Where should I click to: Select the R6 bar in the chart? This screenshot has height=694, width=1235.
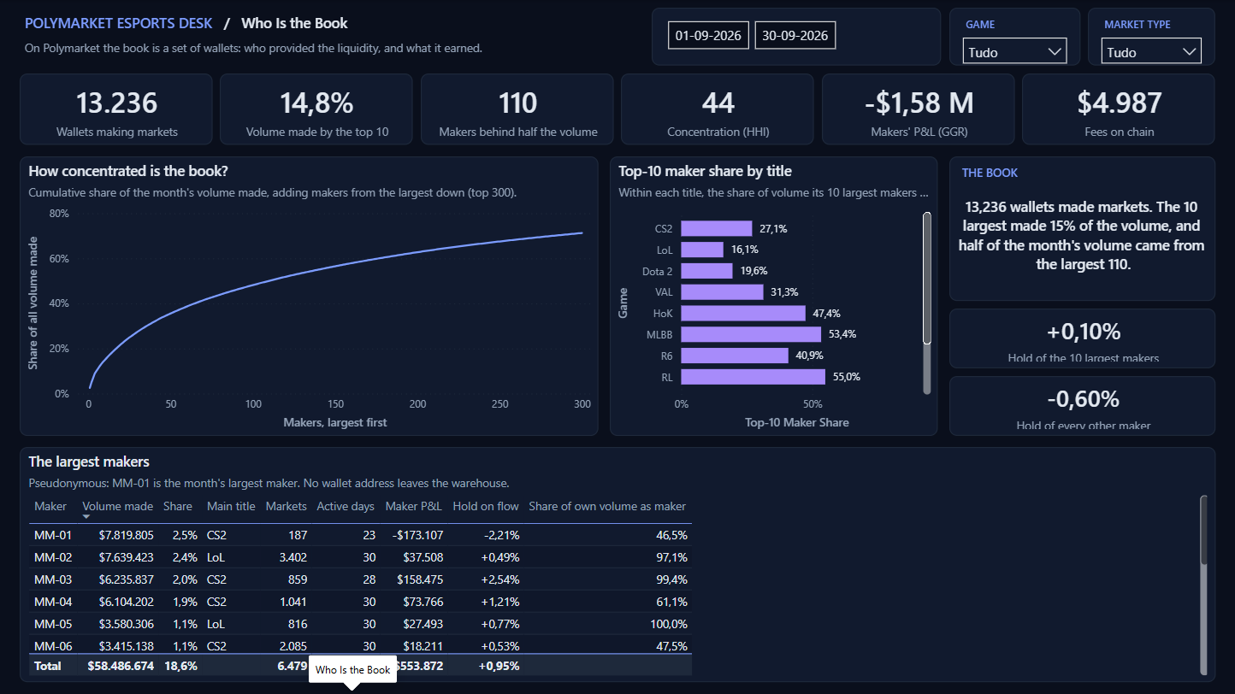735,356
